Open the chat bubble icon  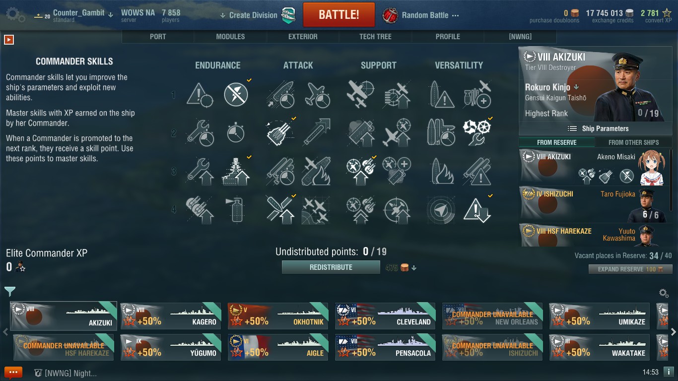pos(13,372)
